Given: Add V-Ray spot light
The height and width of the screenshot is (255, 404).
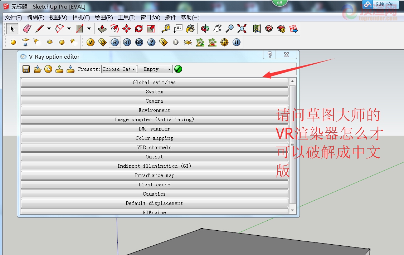Looking at the screenshot, I should point(36,41).
